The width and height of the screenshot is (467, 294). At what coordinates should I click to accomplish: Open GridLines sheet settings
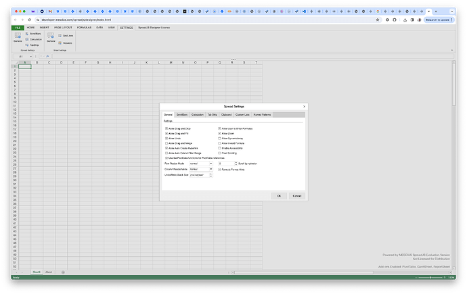pyautogui.click(x=66, y=35)
